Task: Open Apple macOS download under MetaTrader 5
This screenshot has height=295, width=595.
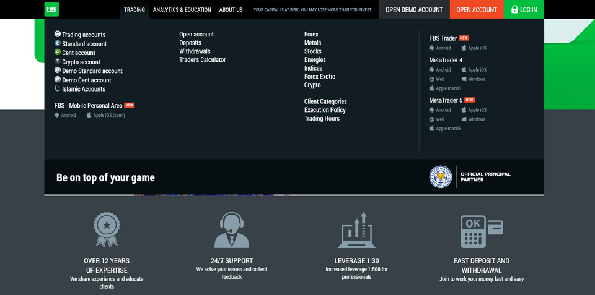Action: point(446,129)
